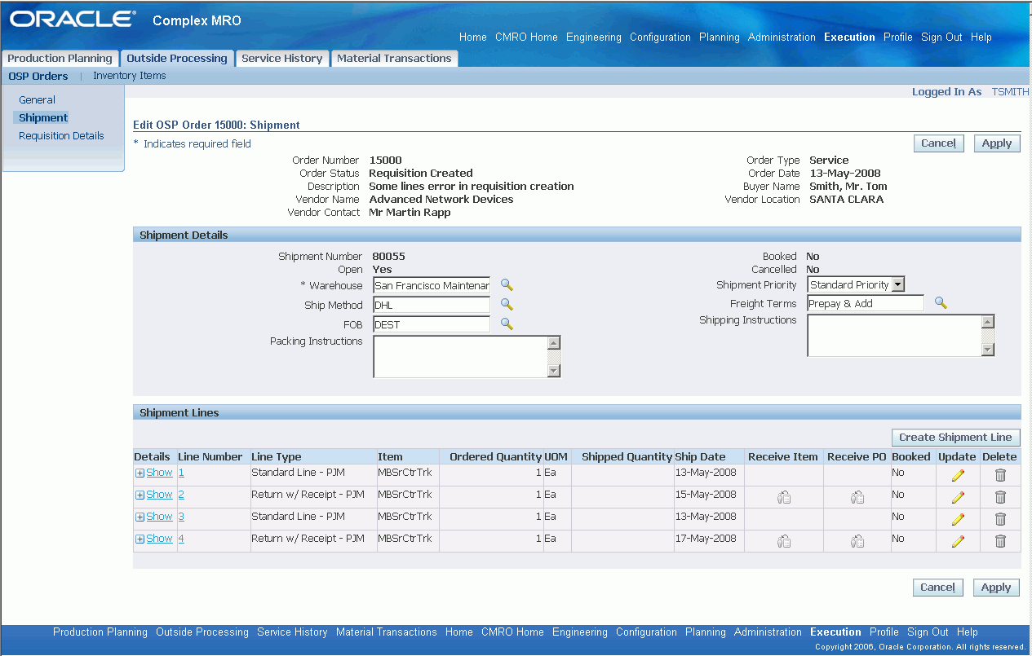Open Administration in top navigation
1032x656 pixels.
coord(782,37)
